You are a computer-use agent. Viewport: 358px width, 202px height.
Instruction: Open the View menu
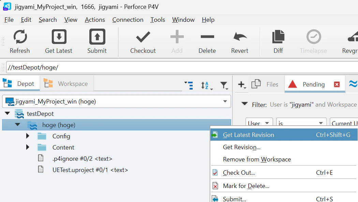[71, 20]
